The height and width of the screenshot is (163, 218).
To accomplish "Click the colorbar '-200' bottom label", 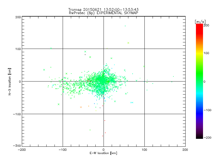I will (x=207, y=137).
